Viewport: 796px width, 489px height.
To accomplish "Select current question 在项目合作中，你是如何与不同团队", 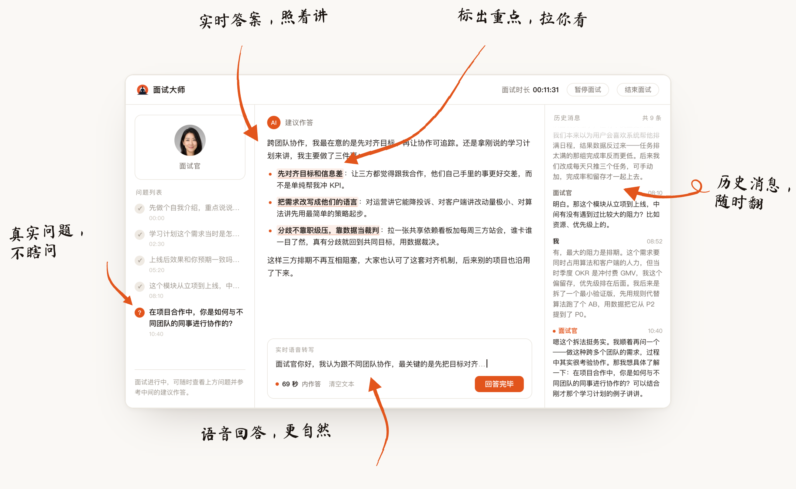I will pyautogui.click(x=196, y=318).
